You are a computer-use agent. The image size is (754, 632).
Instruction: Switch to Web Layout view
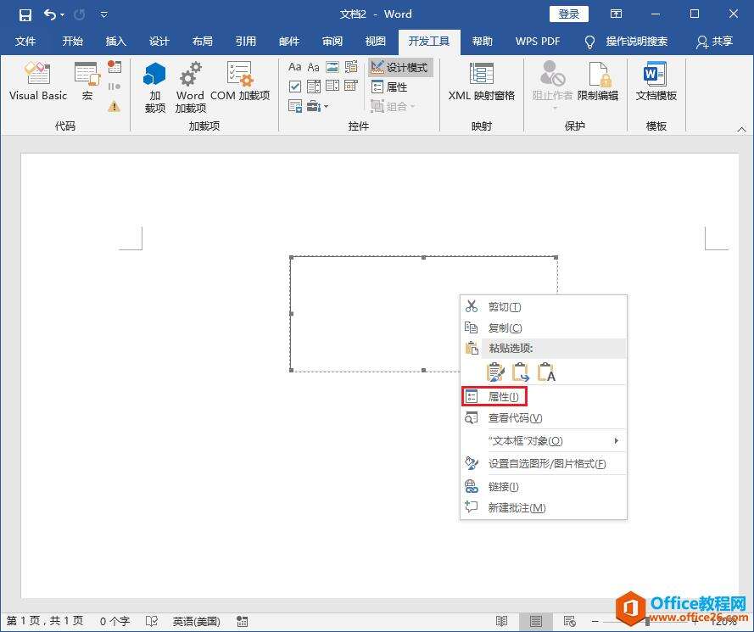[570, 621]
